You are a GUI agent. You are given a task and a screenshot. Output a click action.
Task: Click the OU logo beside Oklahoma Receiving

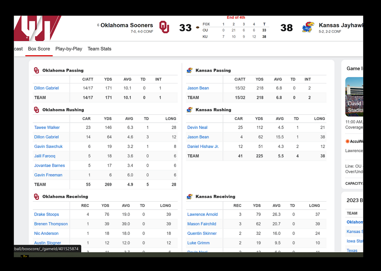(37, 197)
